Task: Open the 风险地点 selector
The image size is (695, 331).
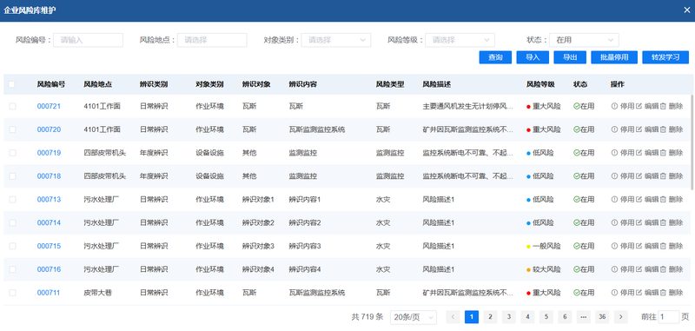Action: (x=212, y=40)
